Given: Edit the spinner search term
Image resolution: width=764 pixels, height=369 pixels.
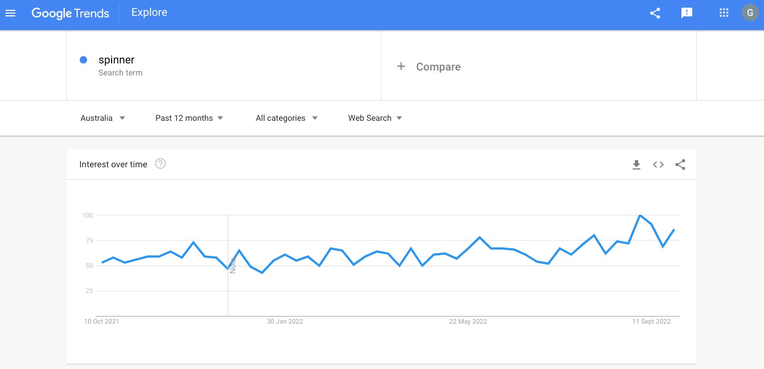Looking at the screenshot, I should click(116, 60).
